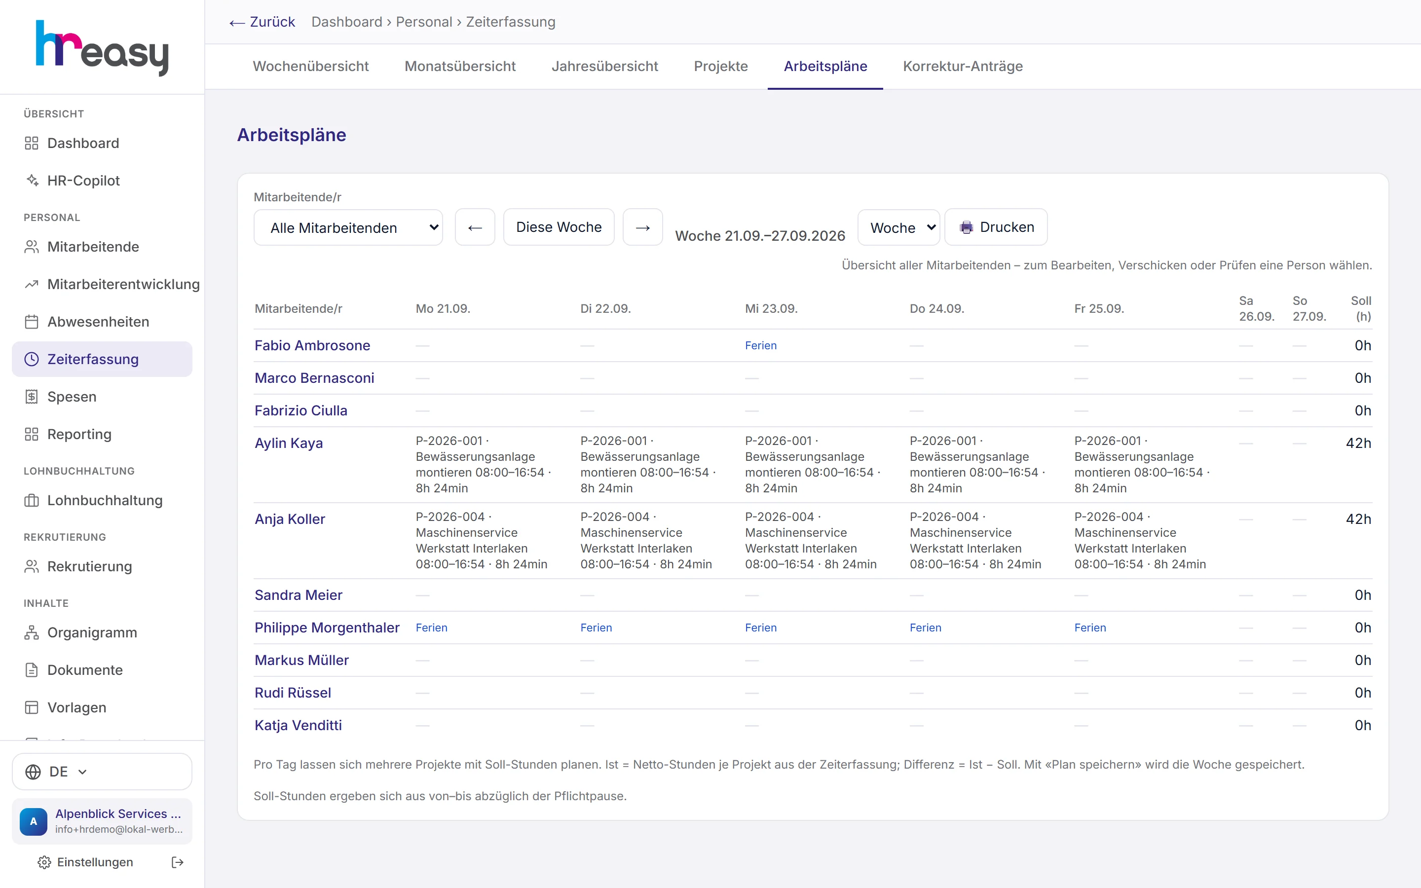This screenshot has height=888, width=1421.
Task: Open the Woche view dropdown
Action: (x=898, y=227)
